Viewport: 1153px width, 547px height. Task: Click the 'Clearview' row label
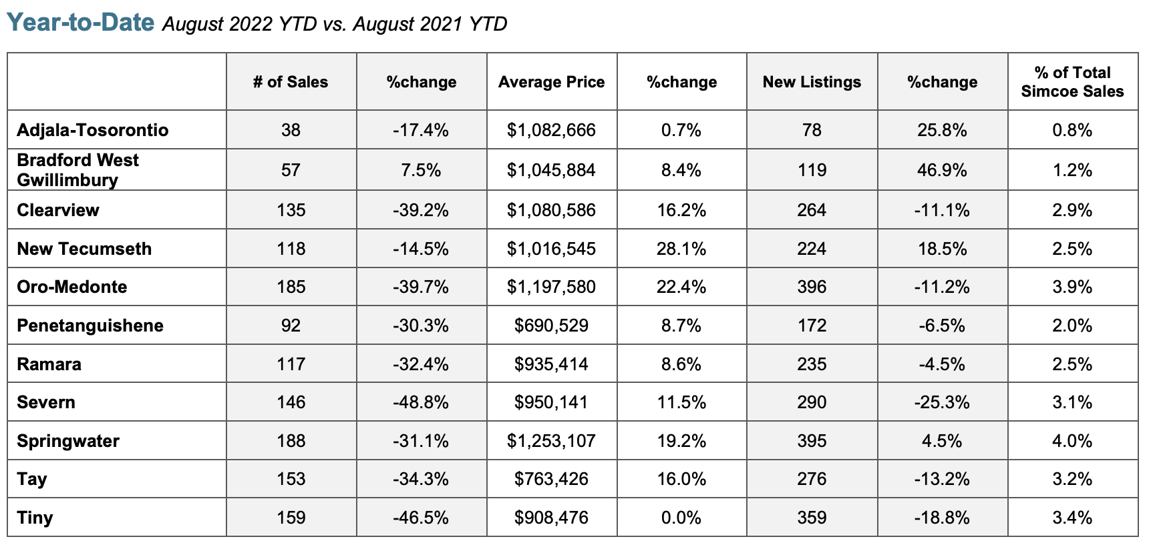(58, 210)
